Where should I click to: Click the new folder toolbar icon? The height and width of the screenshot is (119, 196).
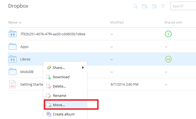pos(145,6)
